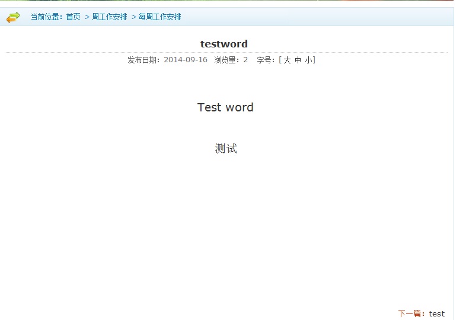Viewport: 466px width, 320px height.
Task: Click the 测试 text in the article
Action: coord(226,149)
